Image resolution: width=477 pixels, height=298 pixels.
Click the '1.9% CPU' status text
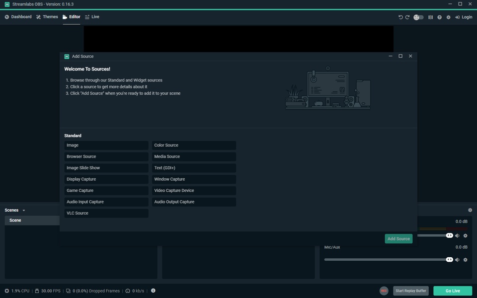click(x=20, y=291)
